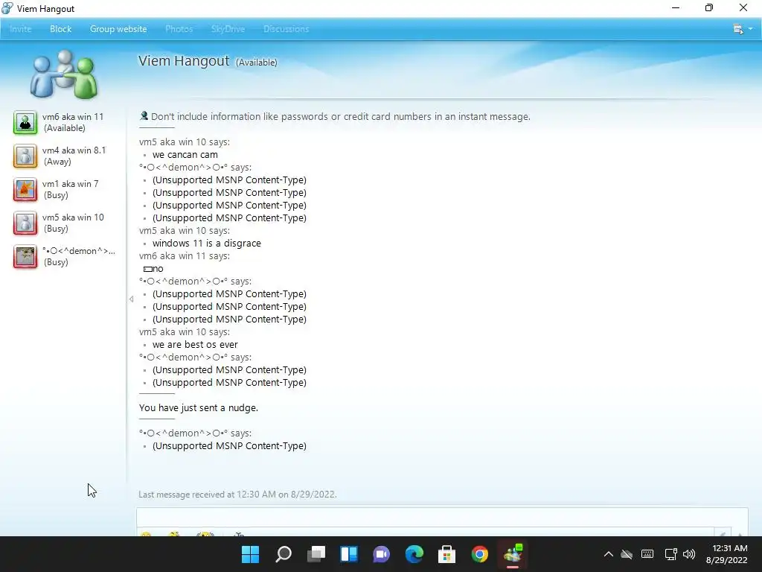Click the Viem Hangout title bar icon

click(7, 8)
